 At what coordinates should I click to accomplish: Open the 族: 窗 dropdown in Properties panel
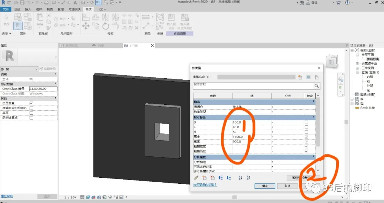[19, 69]
